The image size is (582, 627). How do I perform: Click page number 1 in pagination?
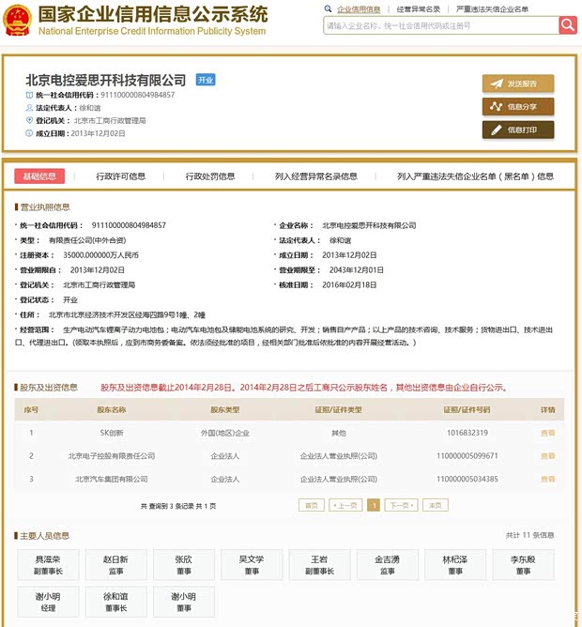click(374, 505)
